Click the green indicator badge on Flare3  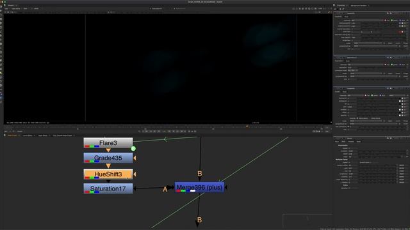coord(133,148)
